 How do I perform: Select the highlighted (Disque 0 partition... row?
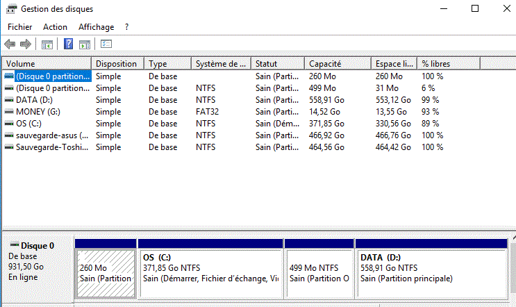pos(53,76)
